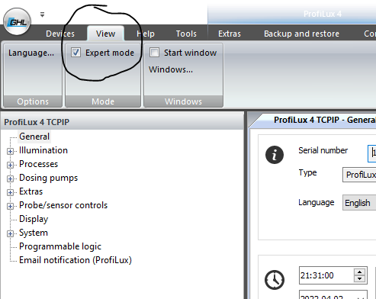
Task: Select Processes in the tree
Action: point(39,164)
